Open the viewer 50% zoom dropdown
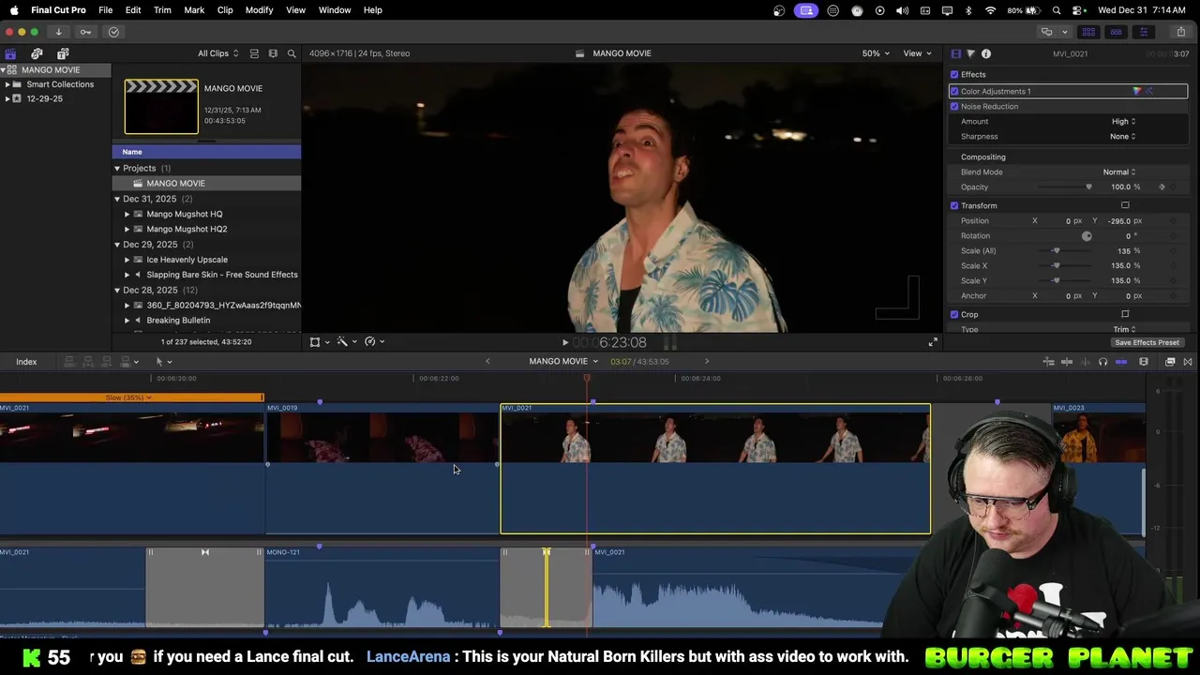 (876, 53)
